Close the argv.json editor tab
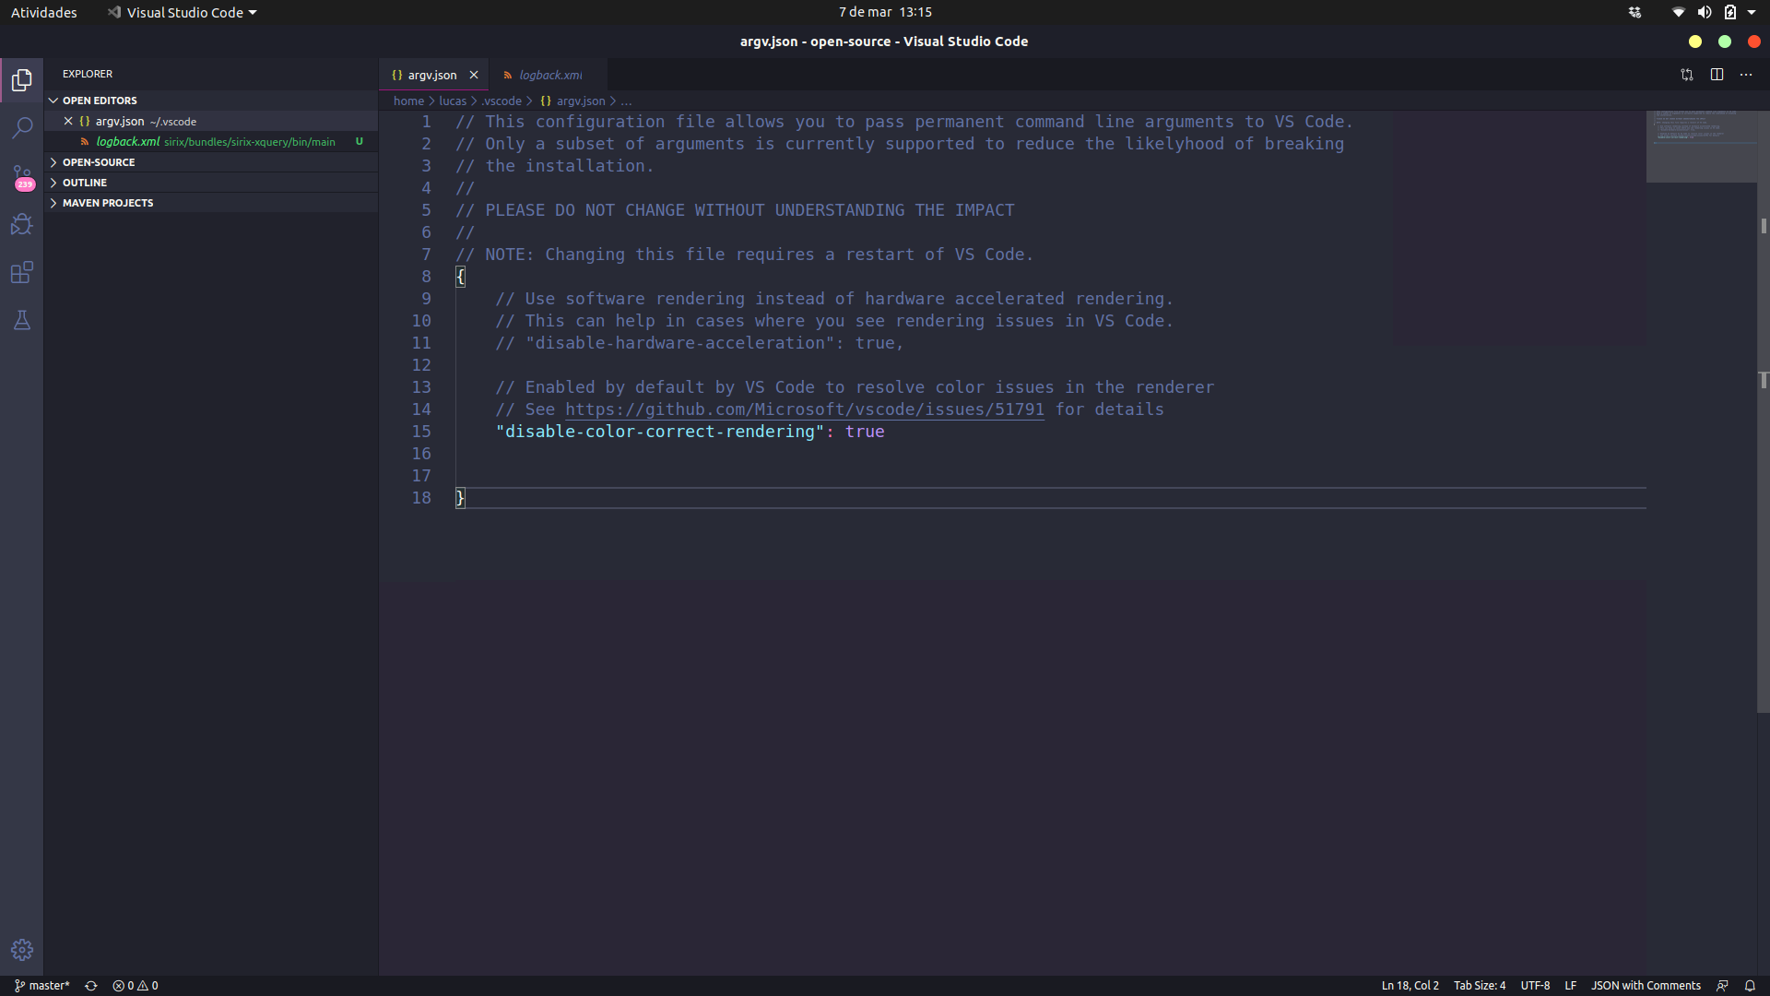The height and width of the screenshot is (996, 1770). pos(474,75)
